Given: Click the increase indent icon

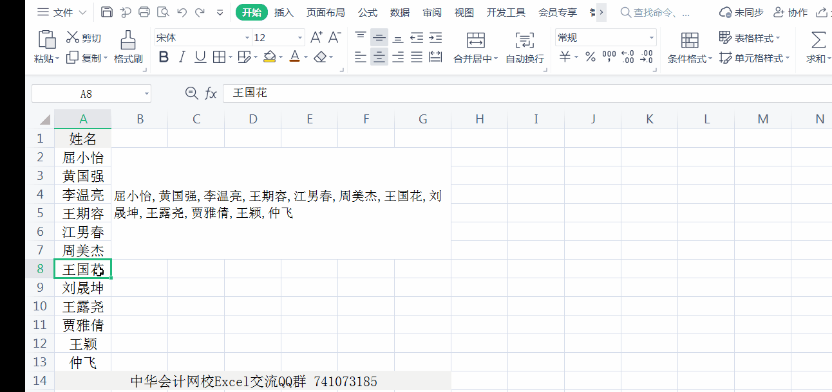Looking at the screenshot, I should click(435, 38).
